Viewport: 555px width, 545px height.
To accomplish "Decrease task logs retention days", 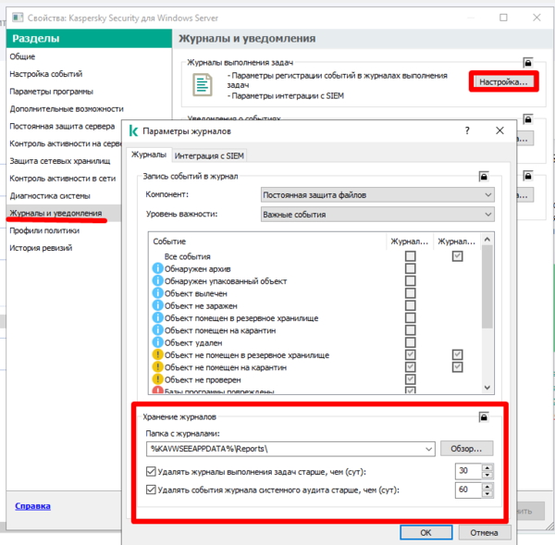I will point(487,476).
